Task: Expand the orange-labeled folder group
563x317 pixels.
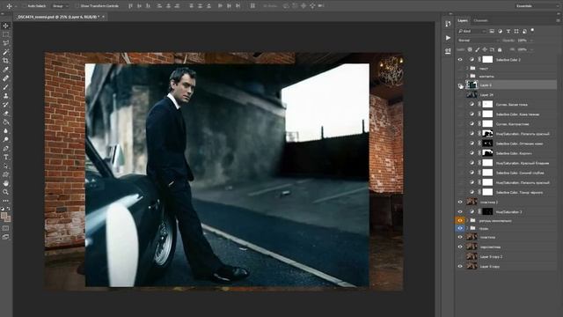Action: tap(467, 220)
